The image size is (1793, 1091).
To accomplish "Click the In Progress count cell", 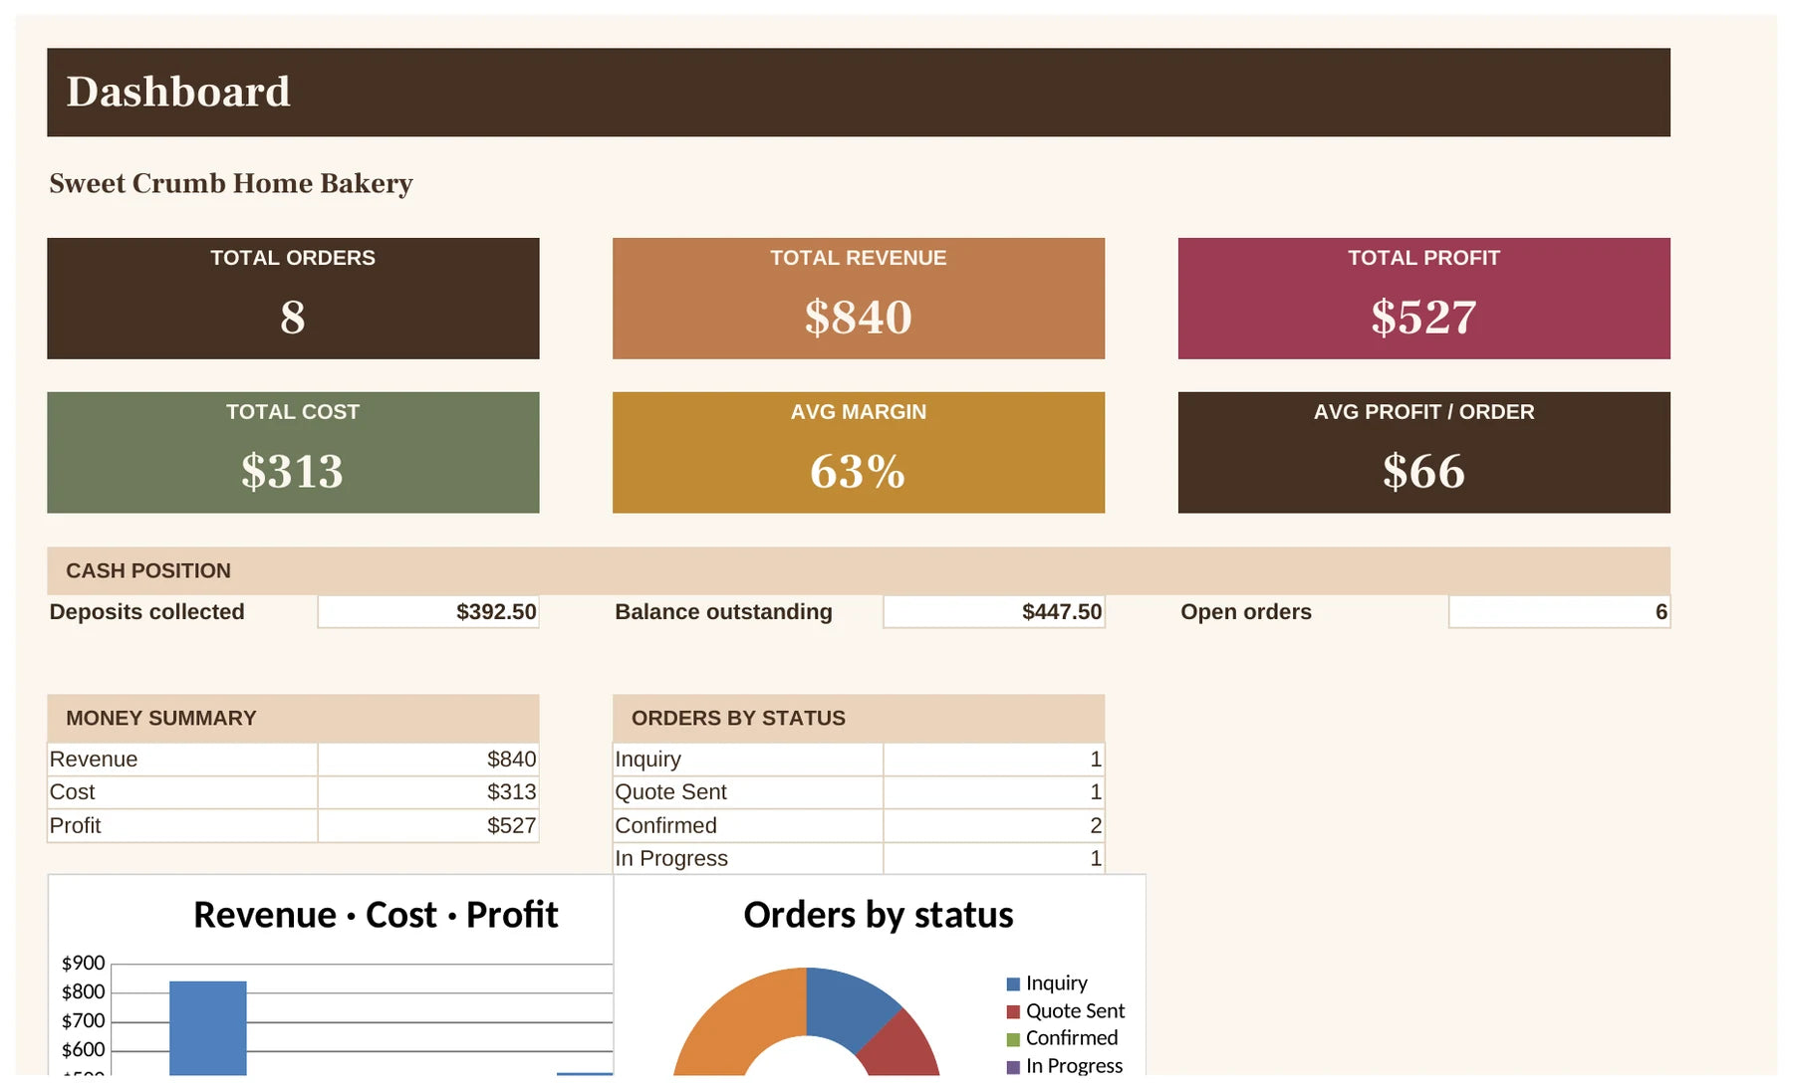I will click(x=994, y=858).
